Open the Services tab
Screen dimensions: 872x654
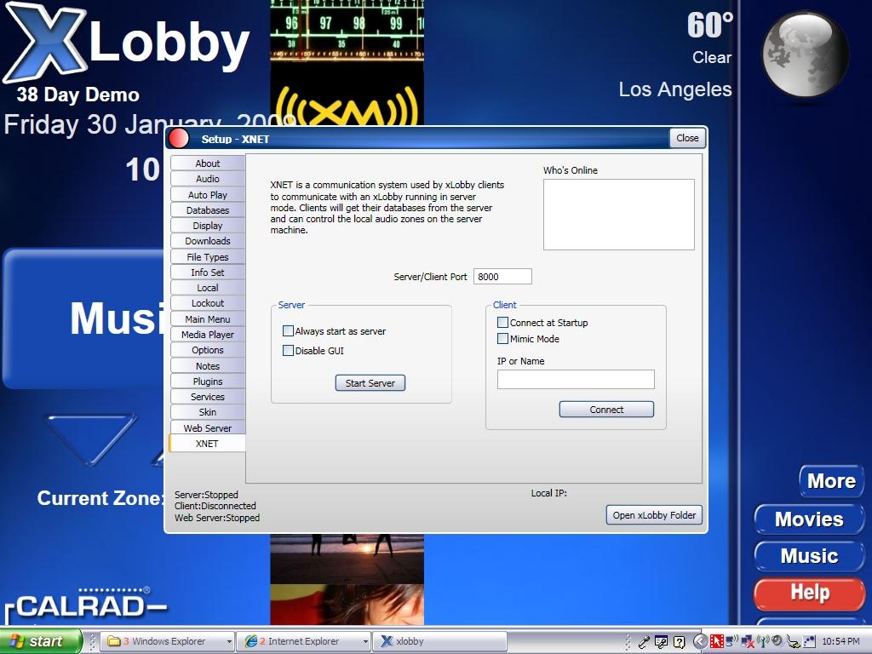click(208, 397)
